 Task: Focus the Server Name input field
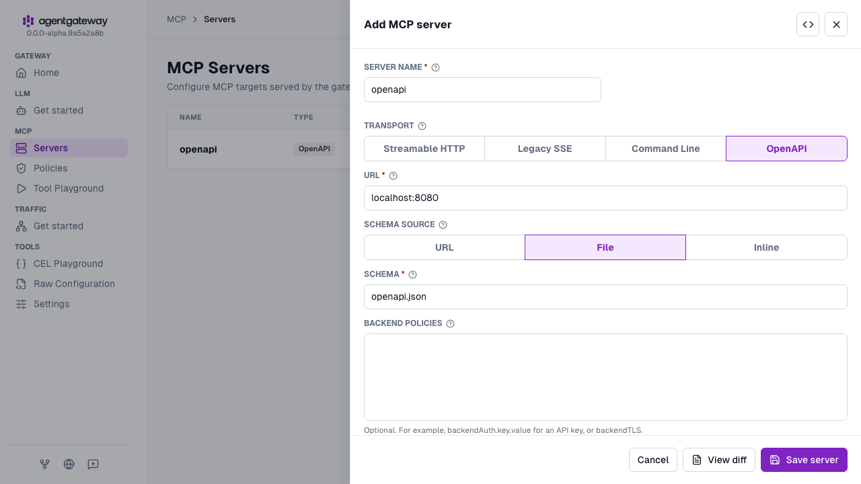[x=482, y=89]
